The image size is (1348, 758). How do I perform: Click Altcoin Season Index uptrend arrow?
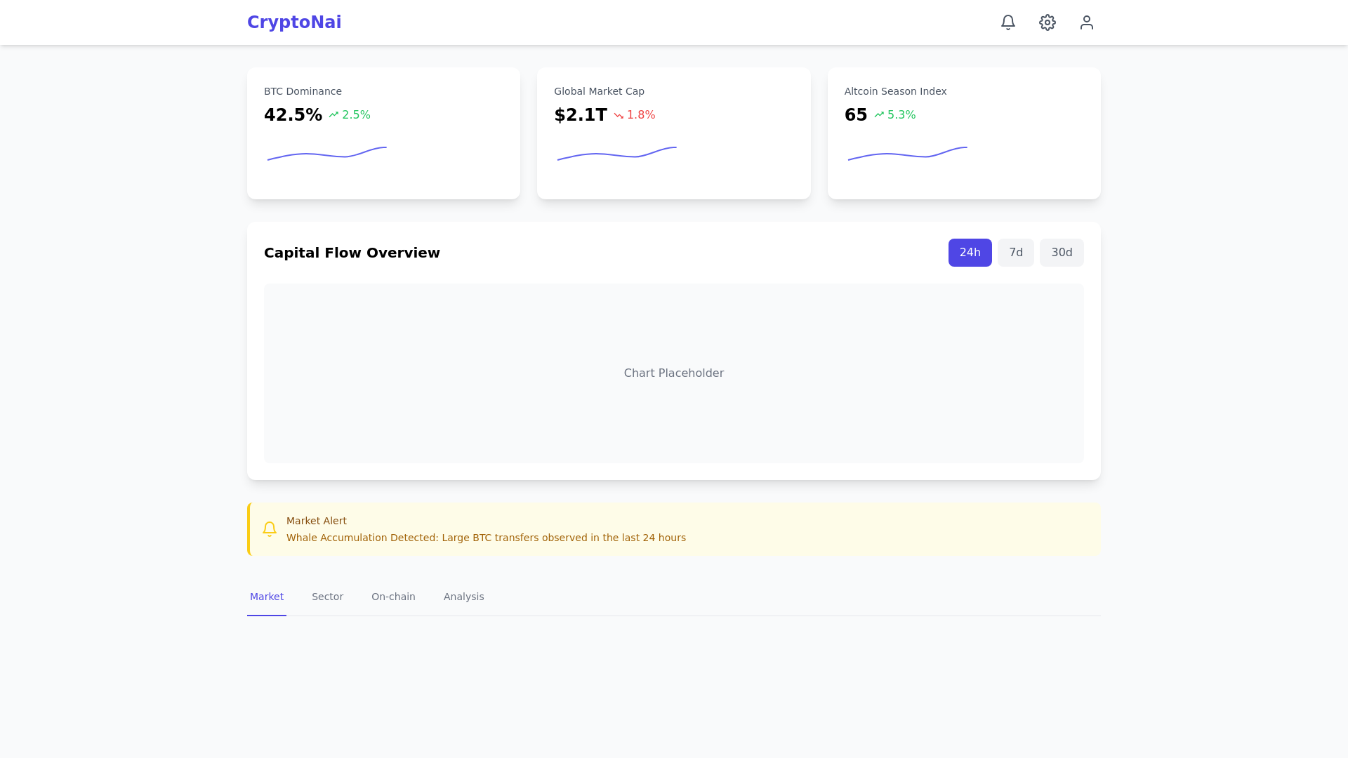(x=879, y=115)
